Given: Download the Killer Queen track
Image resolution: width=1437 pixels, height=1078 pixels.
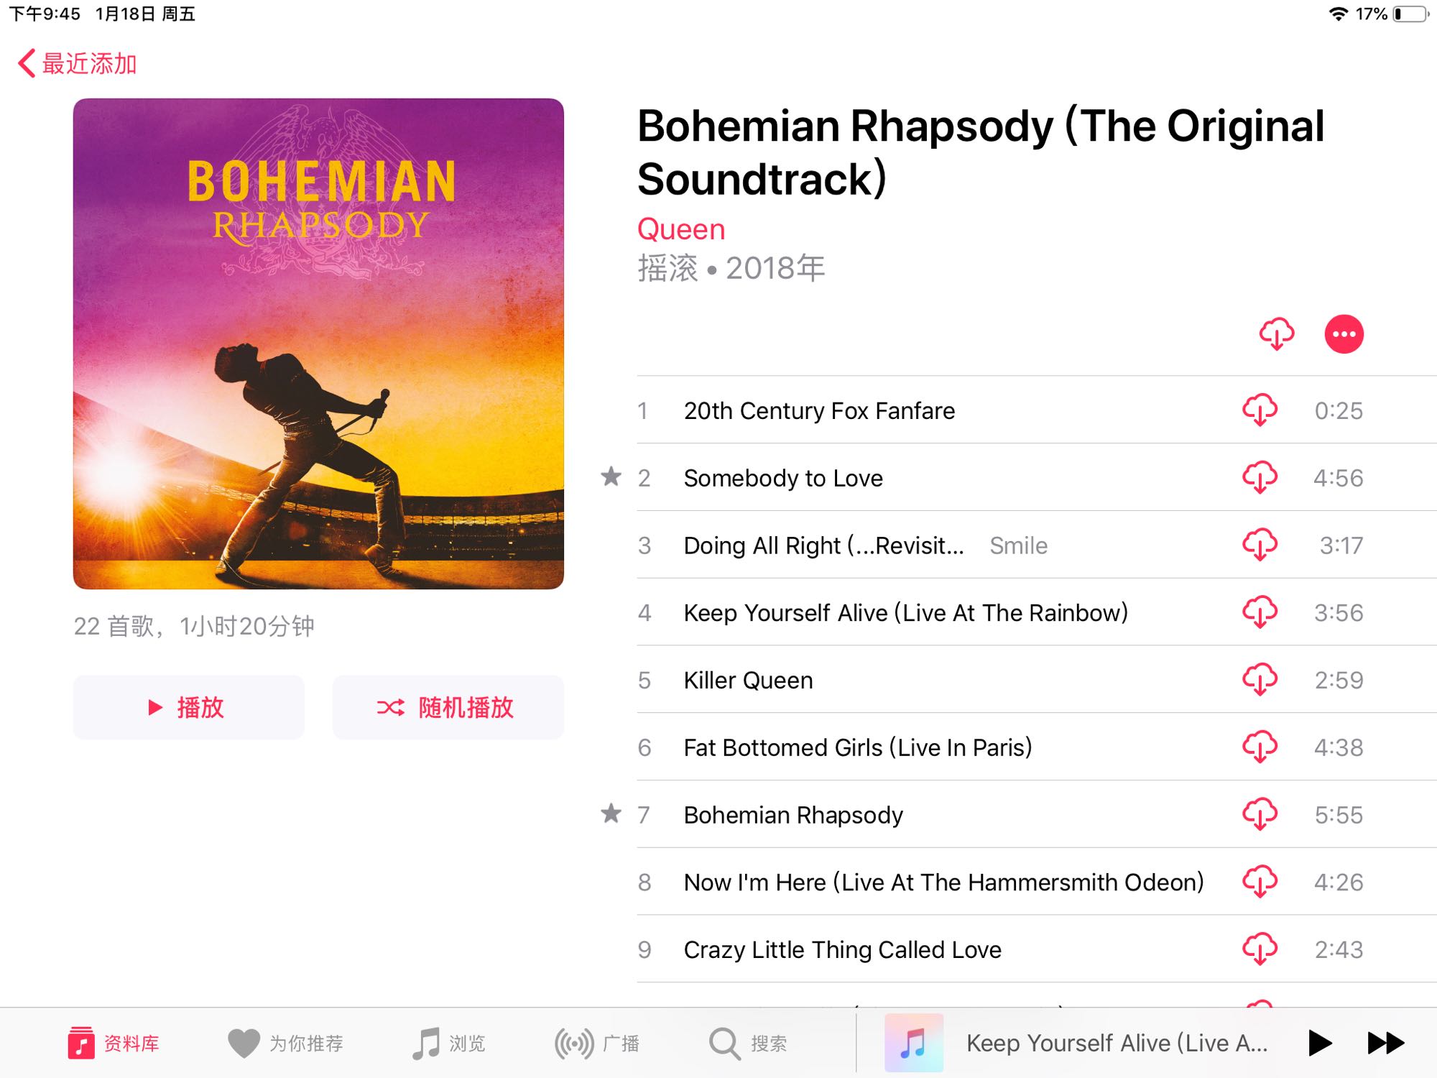Looking at the screenshot, I should 1260,680.
